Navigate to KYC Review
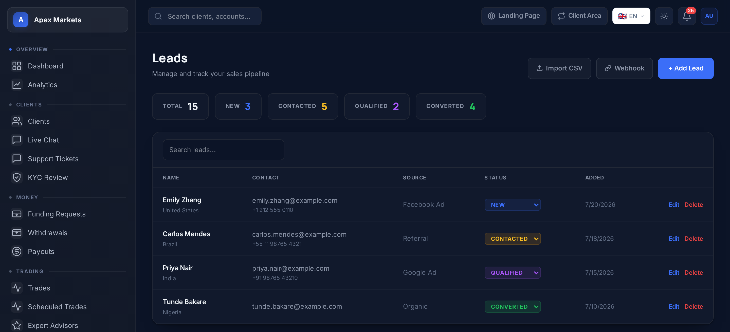This screenshot has height=332, width=730. [67, 177]
